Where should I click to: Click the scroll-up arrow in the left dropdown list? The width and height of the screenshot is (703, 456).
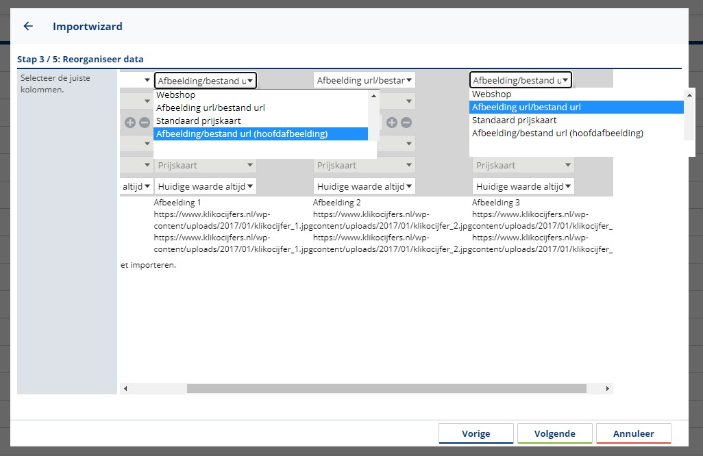[x=373, y=95]
